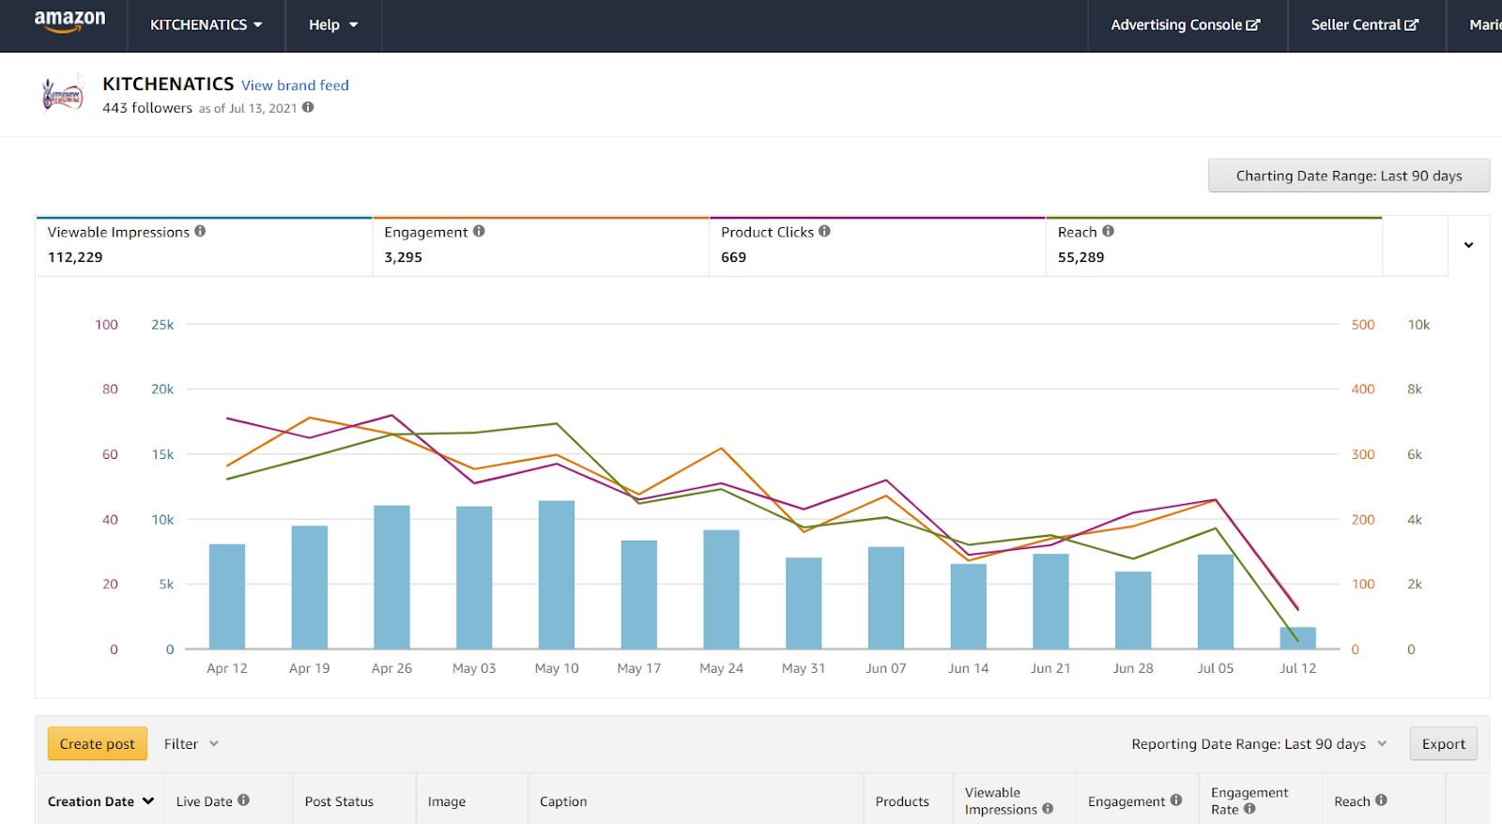The width and height of the screenshot is (1502, 824).
Task: Click info icon next to Live Date column
Action: [x=243, y=801]
